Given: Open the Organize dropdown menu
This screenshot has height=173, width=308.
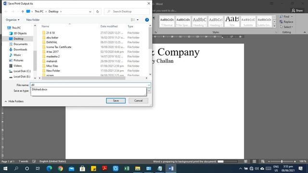Looking at the screenshot, I should click(13, 20).
